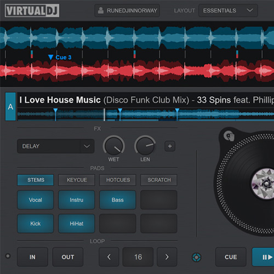Click the sync target icon

coord(197,258)
